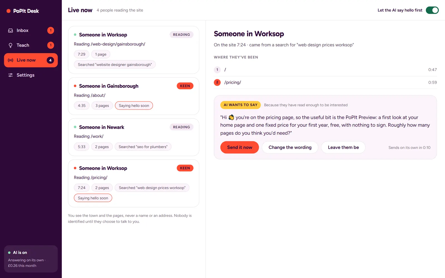Select the Someone in Newark visitor card
The width and height of the screenshot is (445, 278).
pyautogui.click(x=133, y=137)
